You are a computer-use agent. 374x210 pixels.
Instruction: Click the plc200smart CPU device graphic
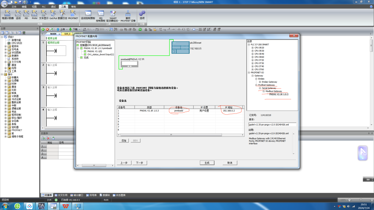(x=180, y=48)
